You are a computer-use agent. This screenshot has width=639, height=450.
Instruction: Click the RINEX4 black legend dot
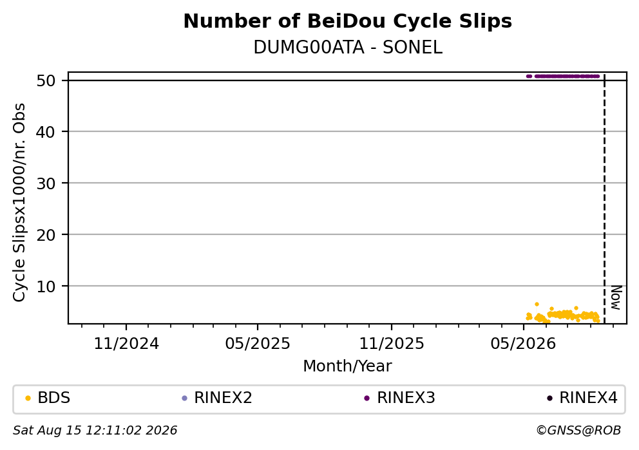click(549, 398)
